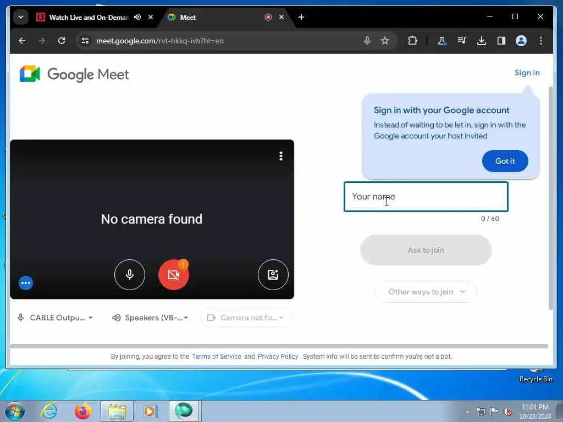This screenshot has width=563, height=422.
Task: Open a new browser tab
Action: point(301,17)
